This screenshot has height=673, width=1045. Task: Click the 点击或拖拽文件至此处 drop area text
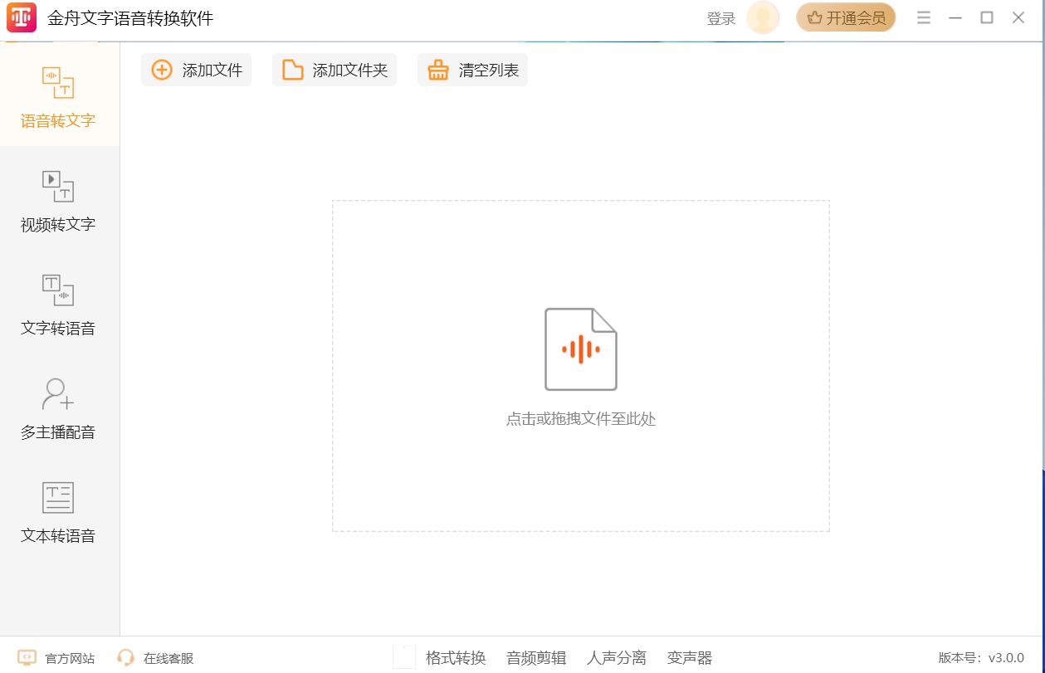pyautogui.click(x=580, y=419)
